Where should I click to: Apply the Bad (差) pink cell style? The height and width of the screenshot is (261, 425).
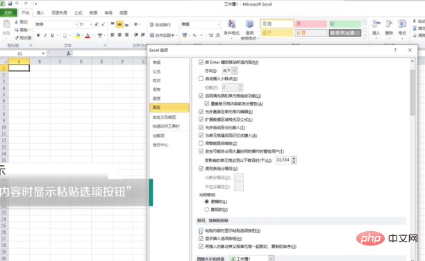coord(311,24)
